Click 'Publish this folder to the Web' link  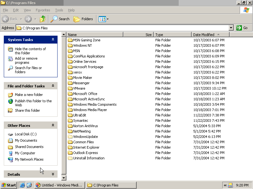pos(33,103)
